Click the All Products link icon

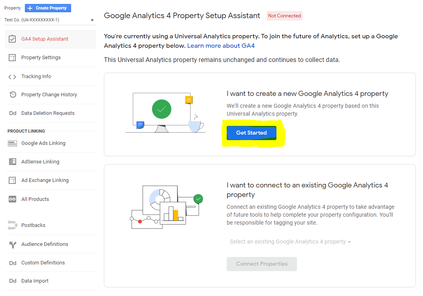coord(12,199)
